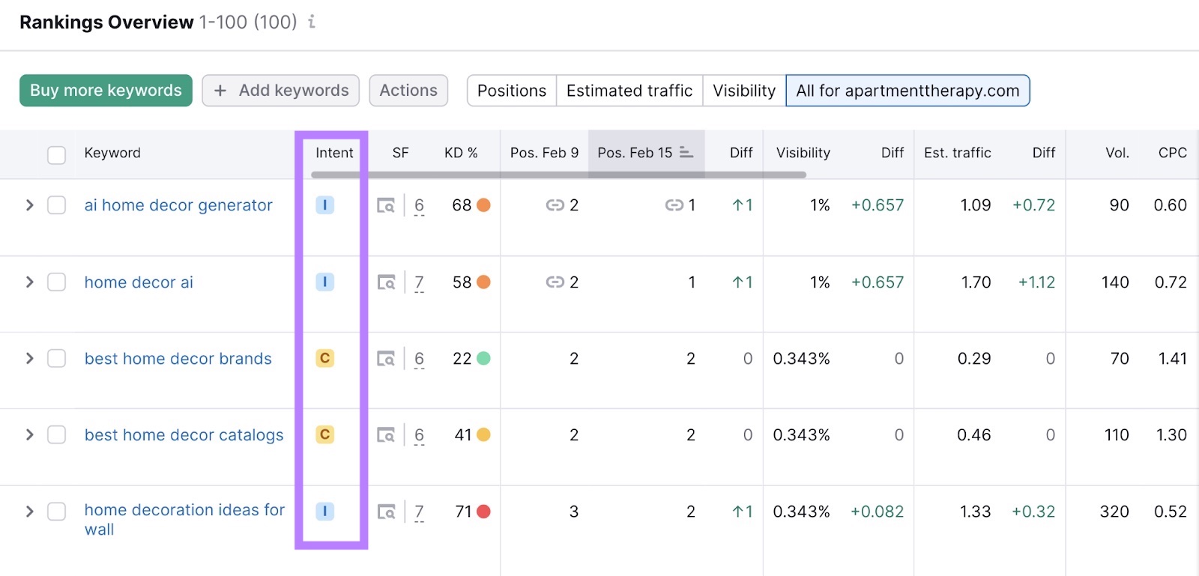This screenshot has height=576, width=1199.
Task: Switch to the Visibility tab
Action: 744,91
